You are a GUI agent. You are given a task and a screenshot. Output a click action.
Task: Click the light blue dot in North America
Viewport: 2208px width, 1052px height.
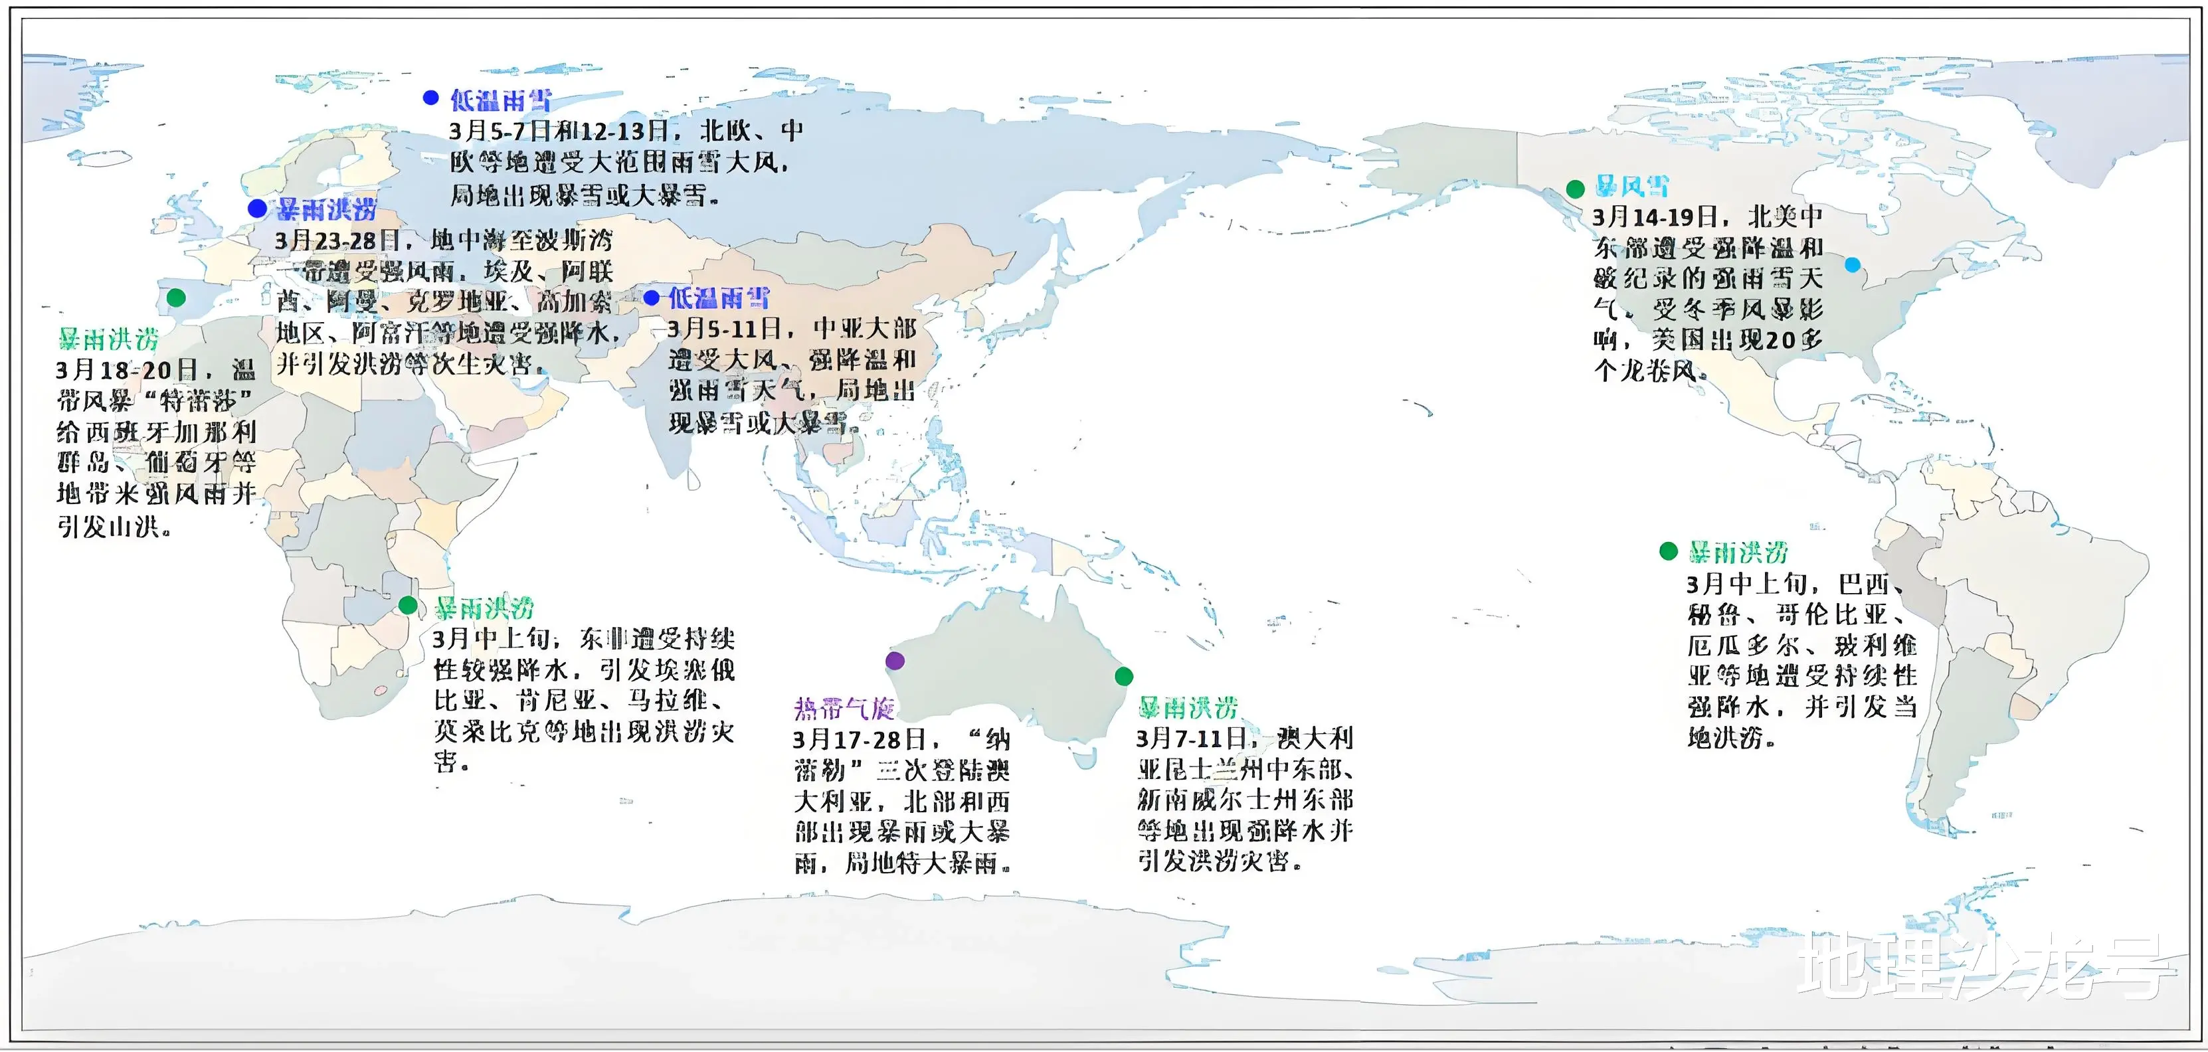[1852, 265]
